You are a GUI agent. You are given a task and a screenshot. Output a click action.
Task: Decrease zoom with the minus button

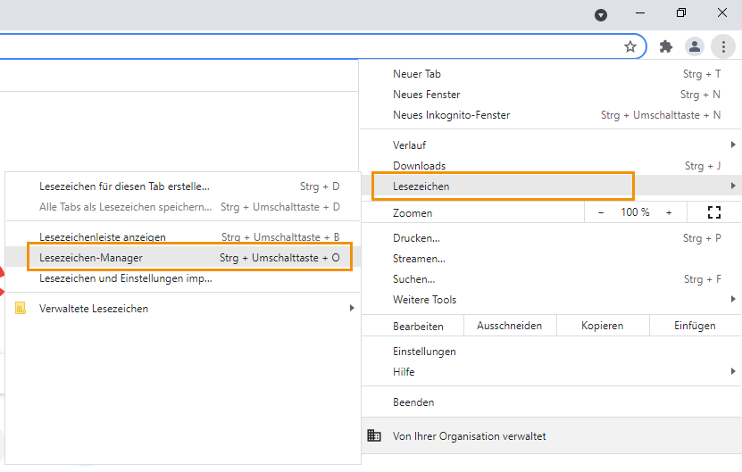click(x=601, y=213)
